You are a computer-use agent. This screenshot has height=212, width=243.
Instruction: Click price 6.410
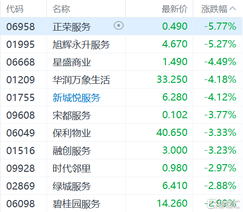[175, 186]
